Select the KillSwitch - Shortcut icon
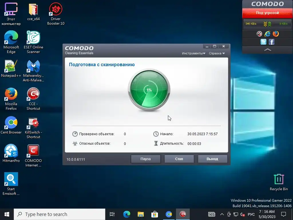 tap(33, 127)
